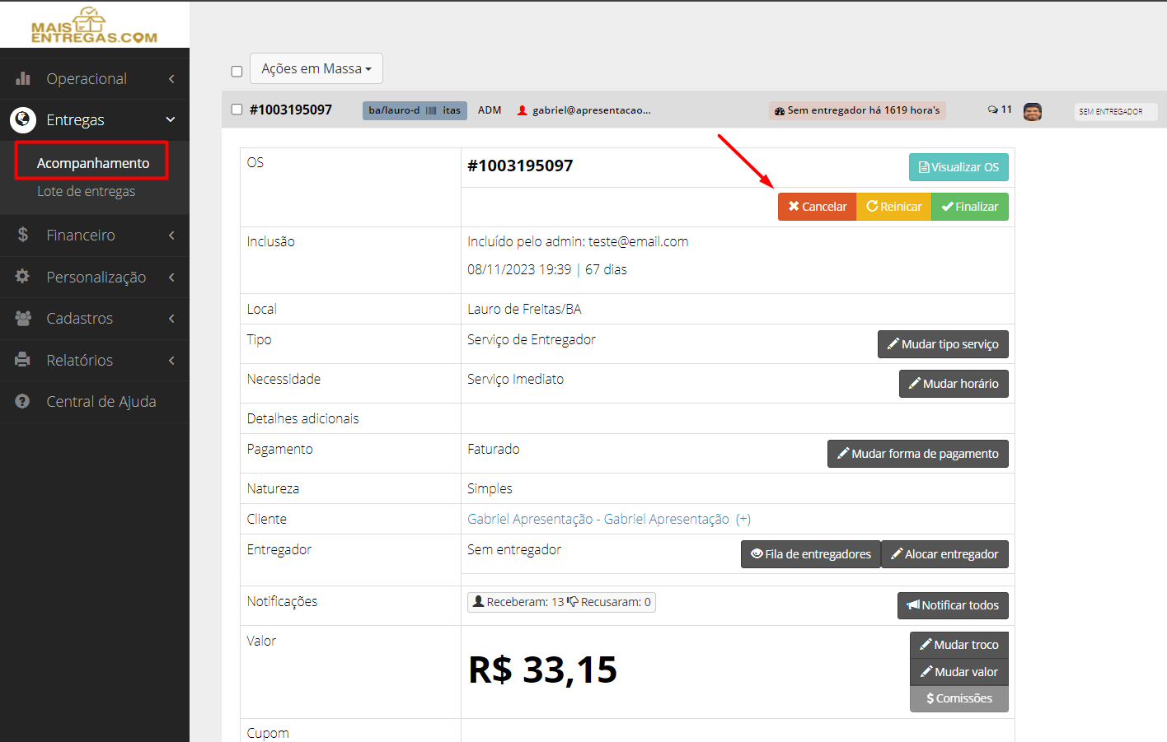The width and height of the screenshot is (1167, 742).
Task: Click the Mudar troco button
Action: 959,645
